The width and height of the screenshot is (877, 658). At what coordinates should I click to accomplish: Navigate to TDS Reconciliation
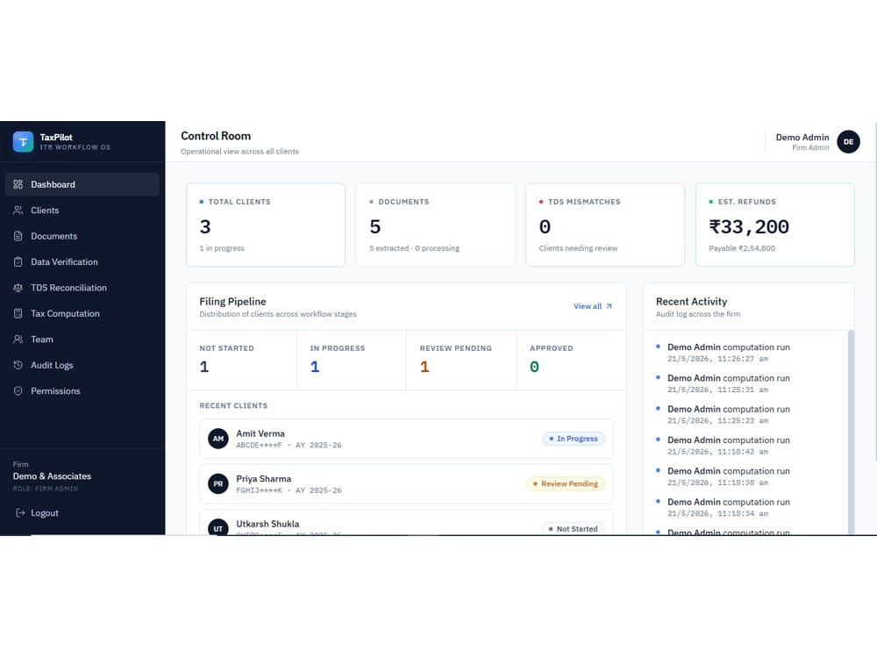point(82,288)
